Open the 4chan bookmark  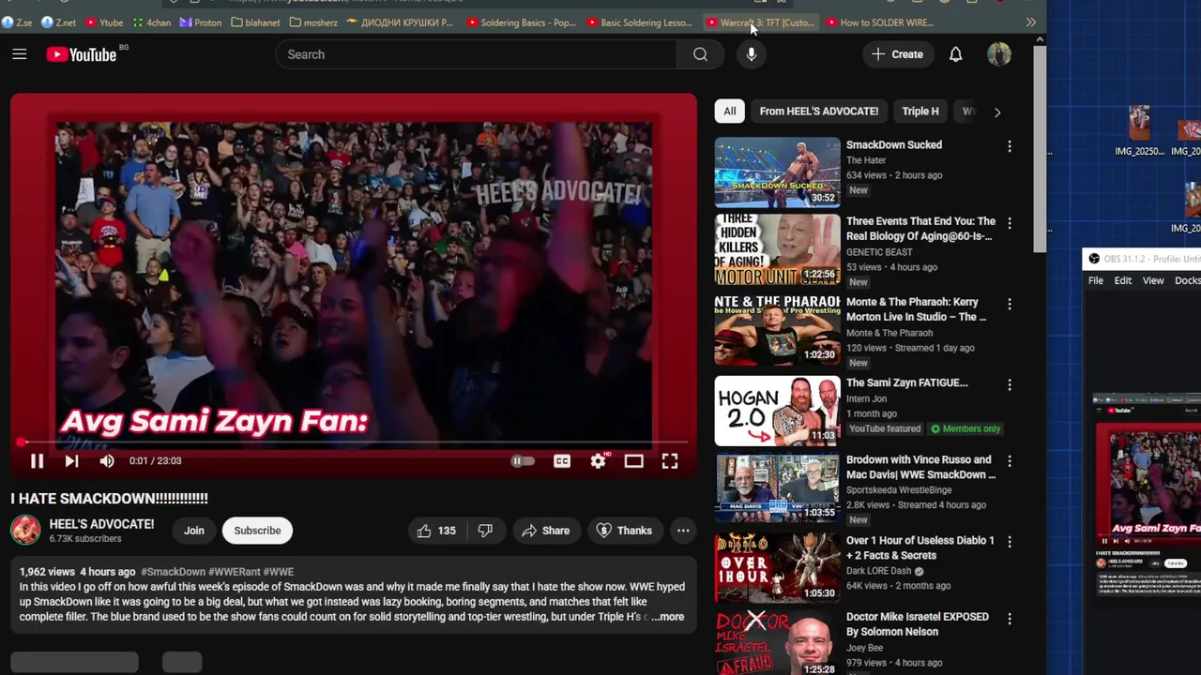[x=152, y=22]
